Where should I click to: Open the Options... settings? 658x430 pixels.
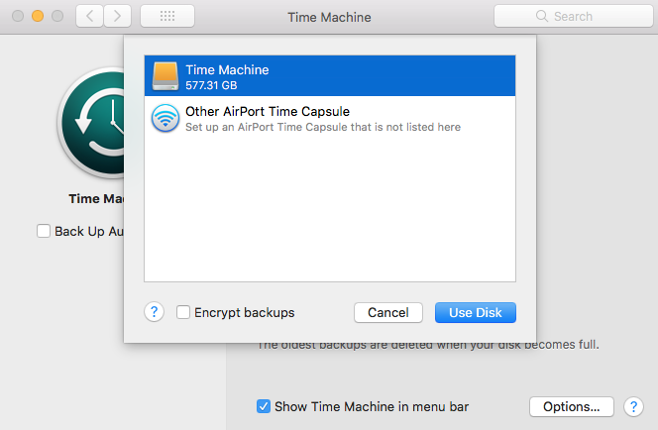point(572,406)
